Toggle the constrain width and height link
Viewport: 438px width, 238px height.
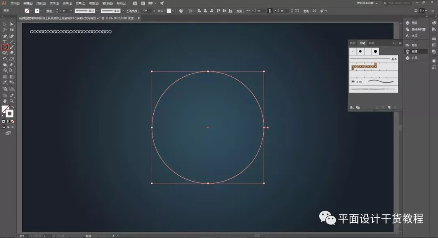[270, 11]
